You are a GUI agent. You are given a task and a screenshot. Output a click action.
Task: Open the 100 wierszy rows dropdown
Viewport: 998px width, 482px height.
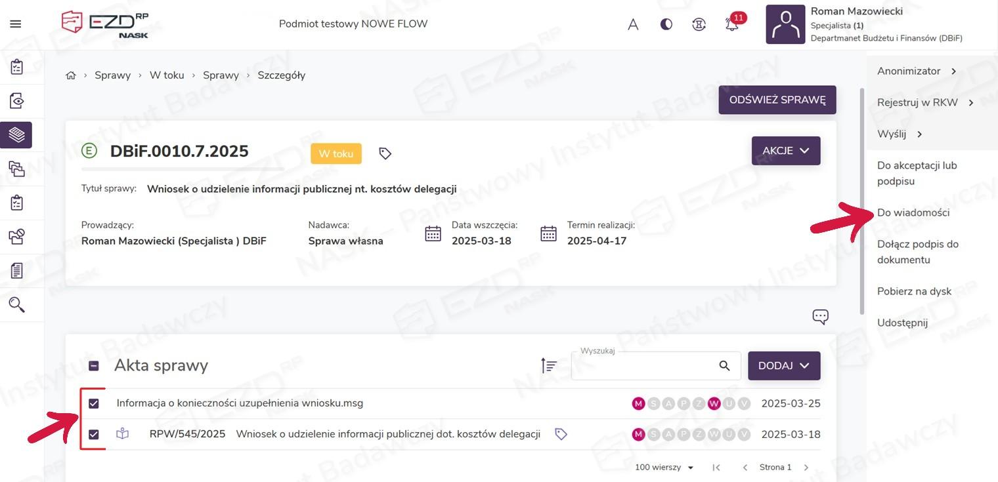pyautogui.click(x=664, y=468)
